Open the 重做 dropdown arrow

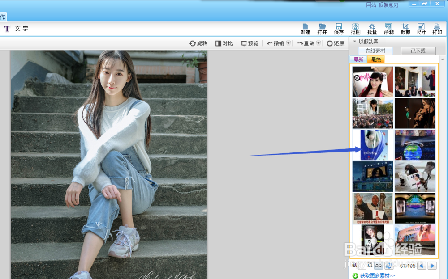pyautogui.click(x=319, y=43)
